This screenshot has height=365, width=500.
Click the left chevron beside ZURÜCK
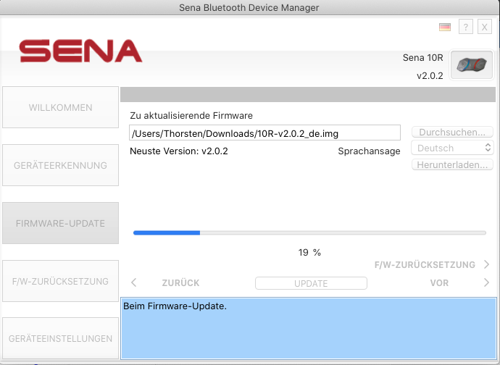(x=134, y=282)
